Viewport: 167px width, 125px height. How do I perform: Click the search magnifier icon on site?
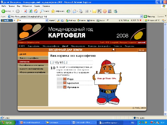(x=113, y=50)
